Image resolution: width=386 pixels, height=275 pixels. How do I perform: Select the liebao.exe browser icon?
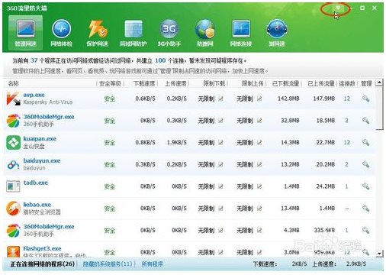13,209
